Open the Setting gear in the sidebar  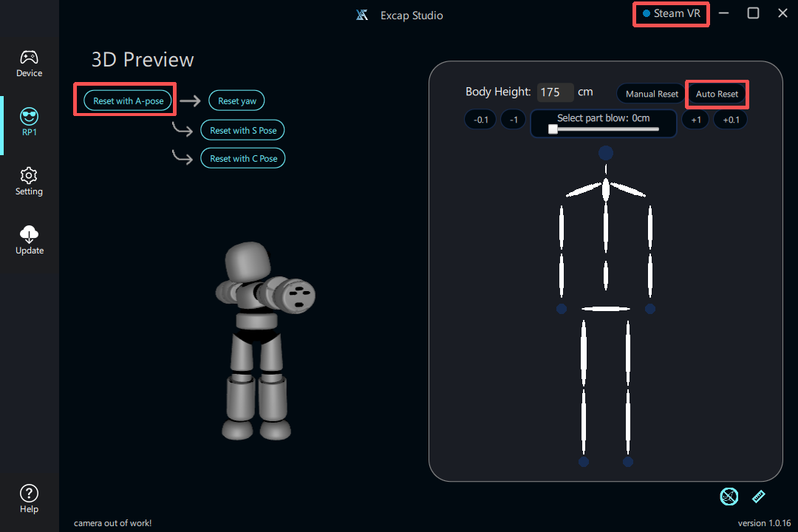pyautogui.click(x=30, y=181)
